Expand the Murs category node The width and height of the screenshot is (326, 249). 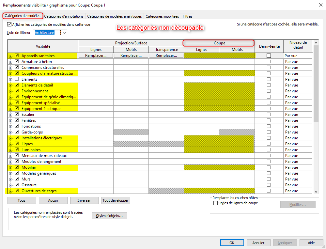click(x=10, y=179)
